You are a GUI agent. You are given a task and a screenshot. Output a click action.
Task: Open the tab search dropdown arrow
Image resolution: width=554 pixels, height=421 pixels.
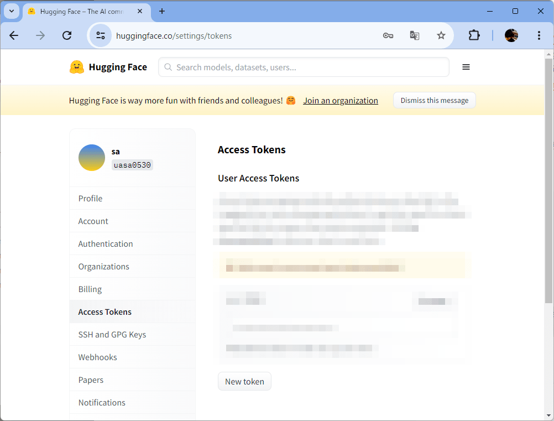coord(12,11)
